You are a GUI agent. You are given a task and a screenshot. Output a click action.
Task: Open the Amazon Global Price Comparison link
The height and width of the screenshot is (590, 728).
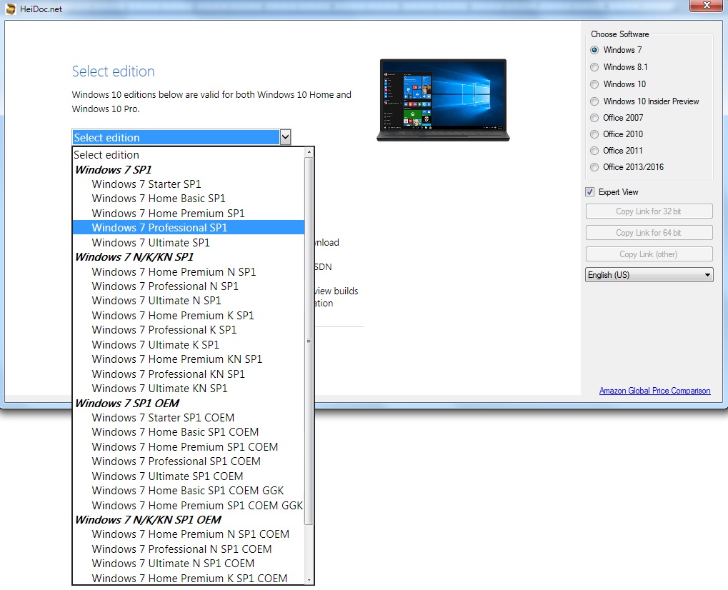(654, 391)
